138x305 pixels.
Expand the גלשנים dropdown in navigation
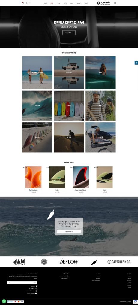(86, 3)
